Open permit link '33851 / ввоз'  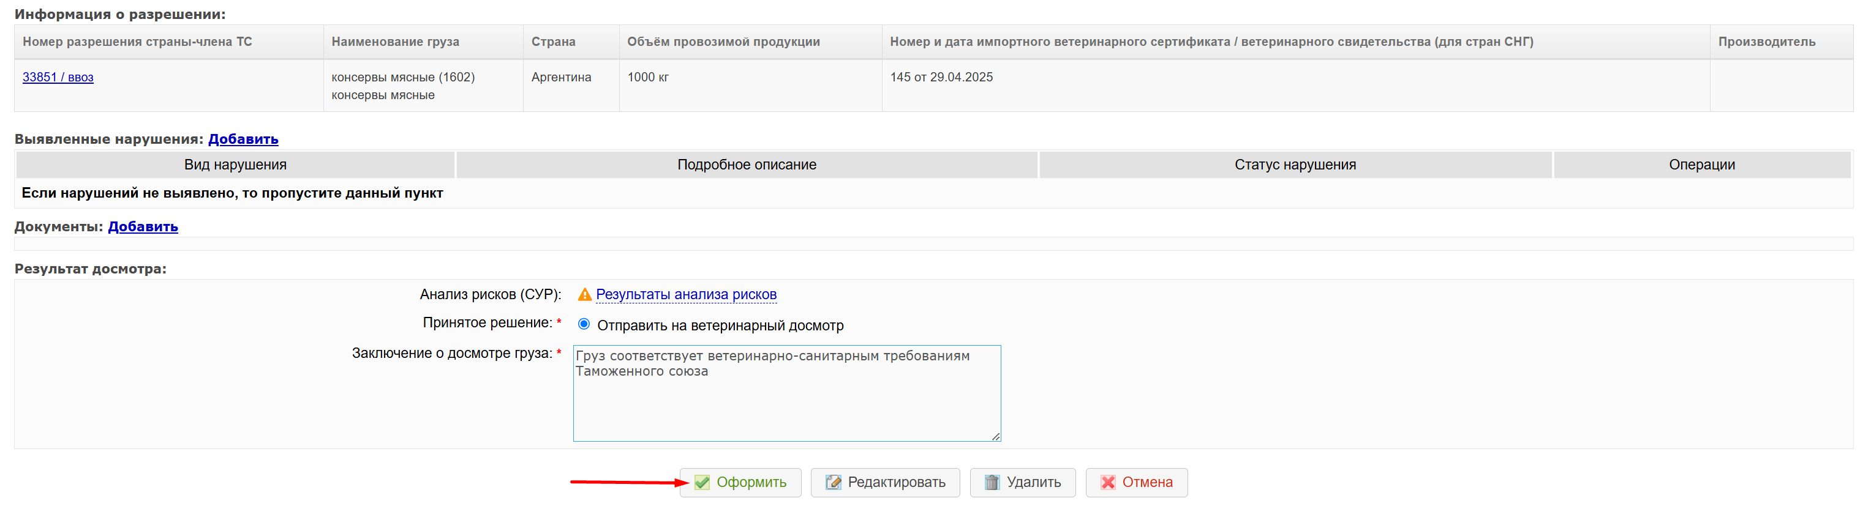click(x=58, y=78)
